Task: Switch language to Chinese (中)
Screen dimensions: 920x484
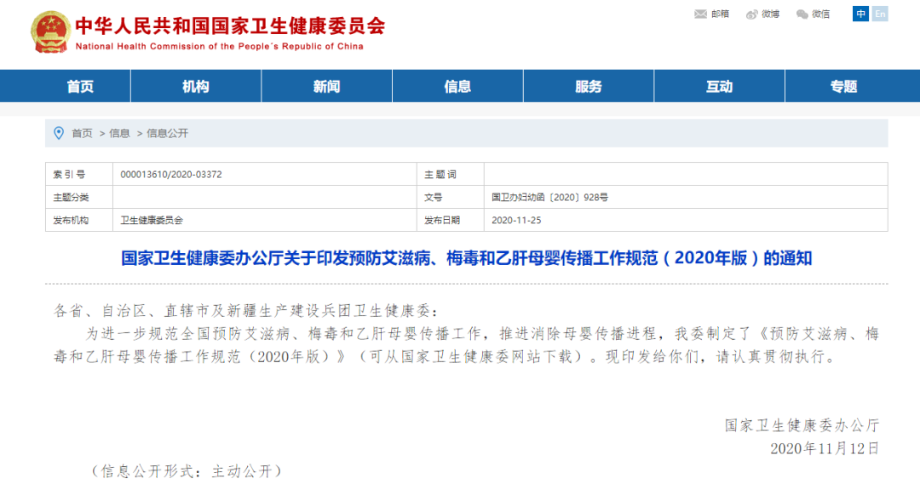Action: click(x=860, y=14)
